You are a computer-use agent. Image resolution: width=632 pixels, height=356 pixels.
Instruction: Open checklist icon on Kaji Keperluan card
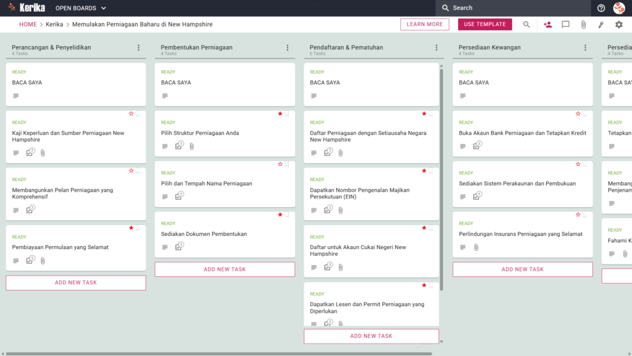coord(30,152)
